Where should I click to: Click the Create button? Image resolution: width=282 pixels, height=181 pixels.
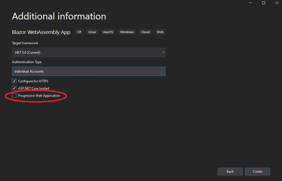(257, 172)
